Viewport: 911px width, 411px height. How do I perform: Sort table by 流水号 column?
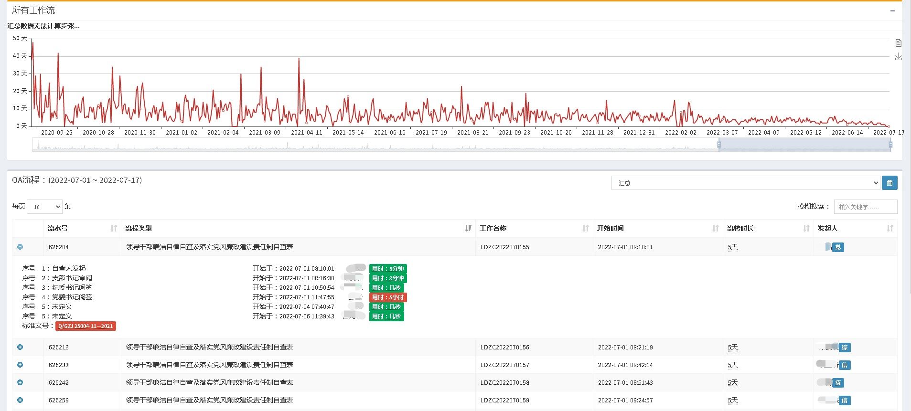(x=113, y=228)
